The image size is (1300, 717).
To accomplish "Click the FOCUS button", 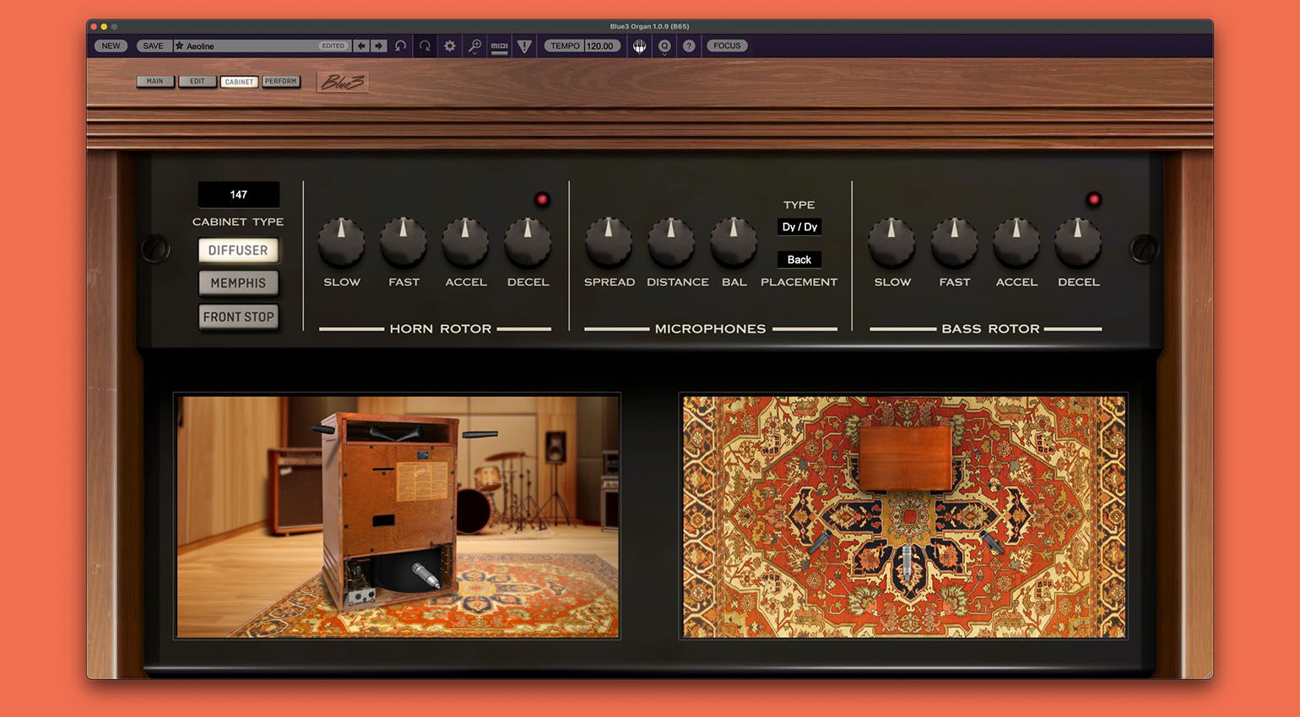I will pyautogui.click(x=727, y=46).
